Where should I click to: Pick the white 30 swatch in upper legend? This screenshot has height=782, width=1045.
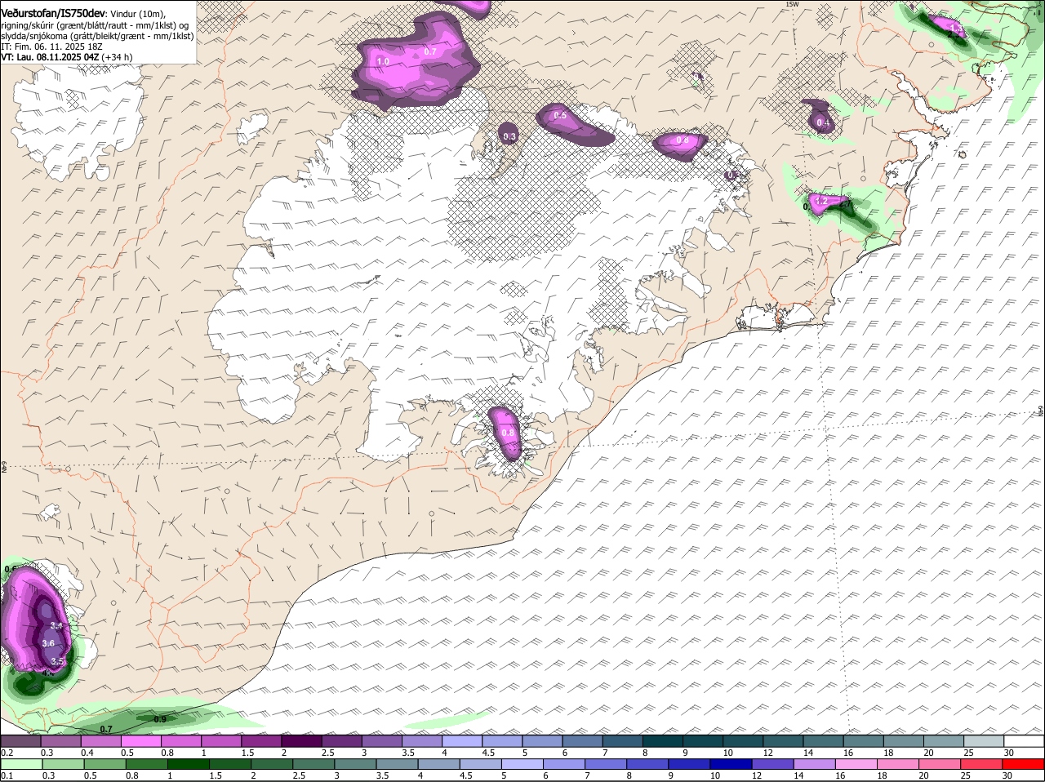[x=1023, y=741]
